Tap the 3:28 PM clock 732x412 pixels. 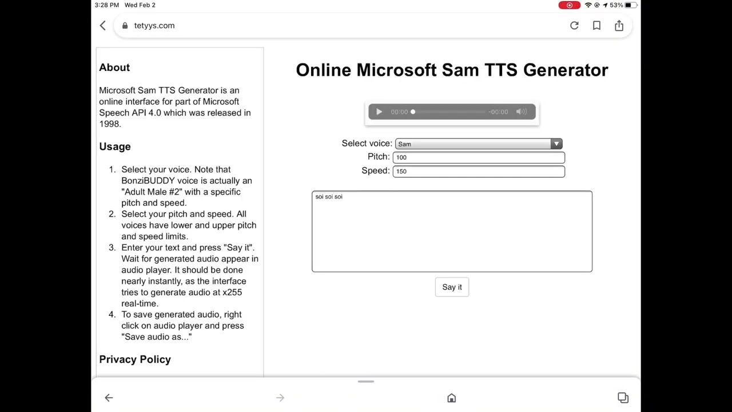[x=107, y=5]
